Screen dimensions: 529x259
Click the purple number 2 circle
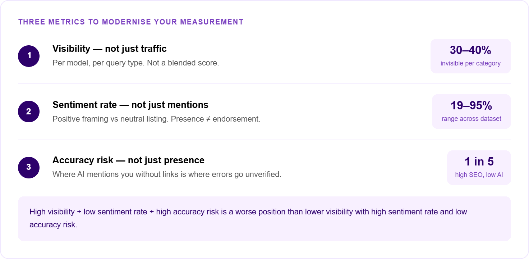[29, 112]
